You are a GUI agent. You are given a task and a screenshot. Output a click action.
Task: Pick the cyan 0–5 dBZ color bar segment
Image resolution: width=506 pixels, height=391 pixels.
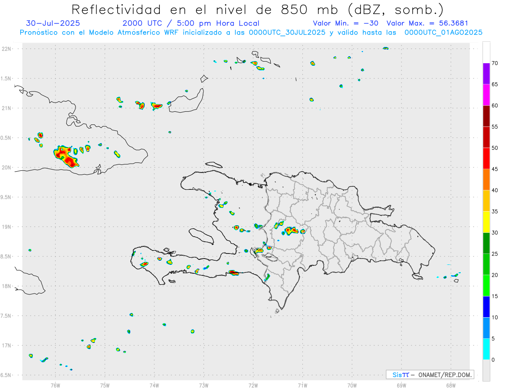click(x=486, y=349)
